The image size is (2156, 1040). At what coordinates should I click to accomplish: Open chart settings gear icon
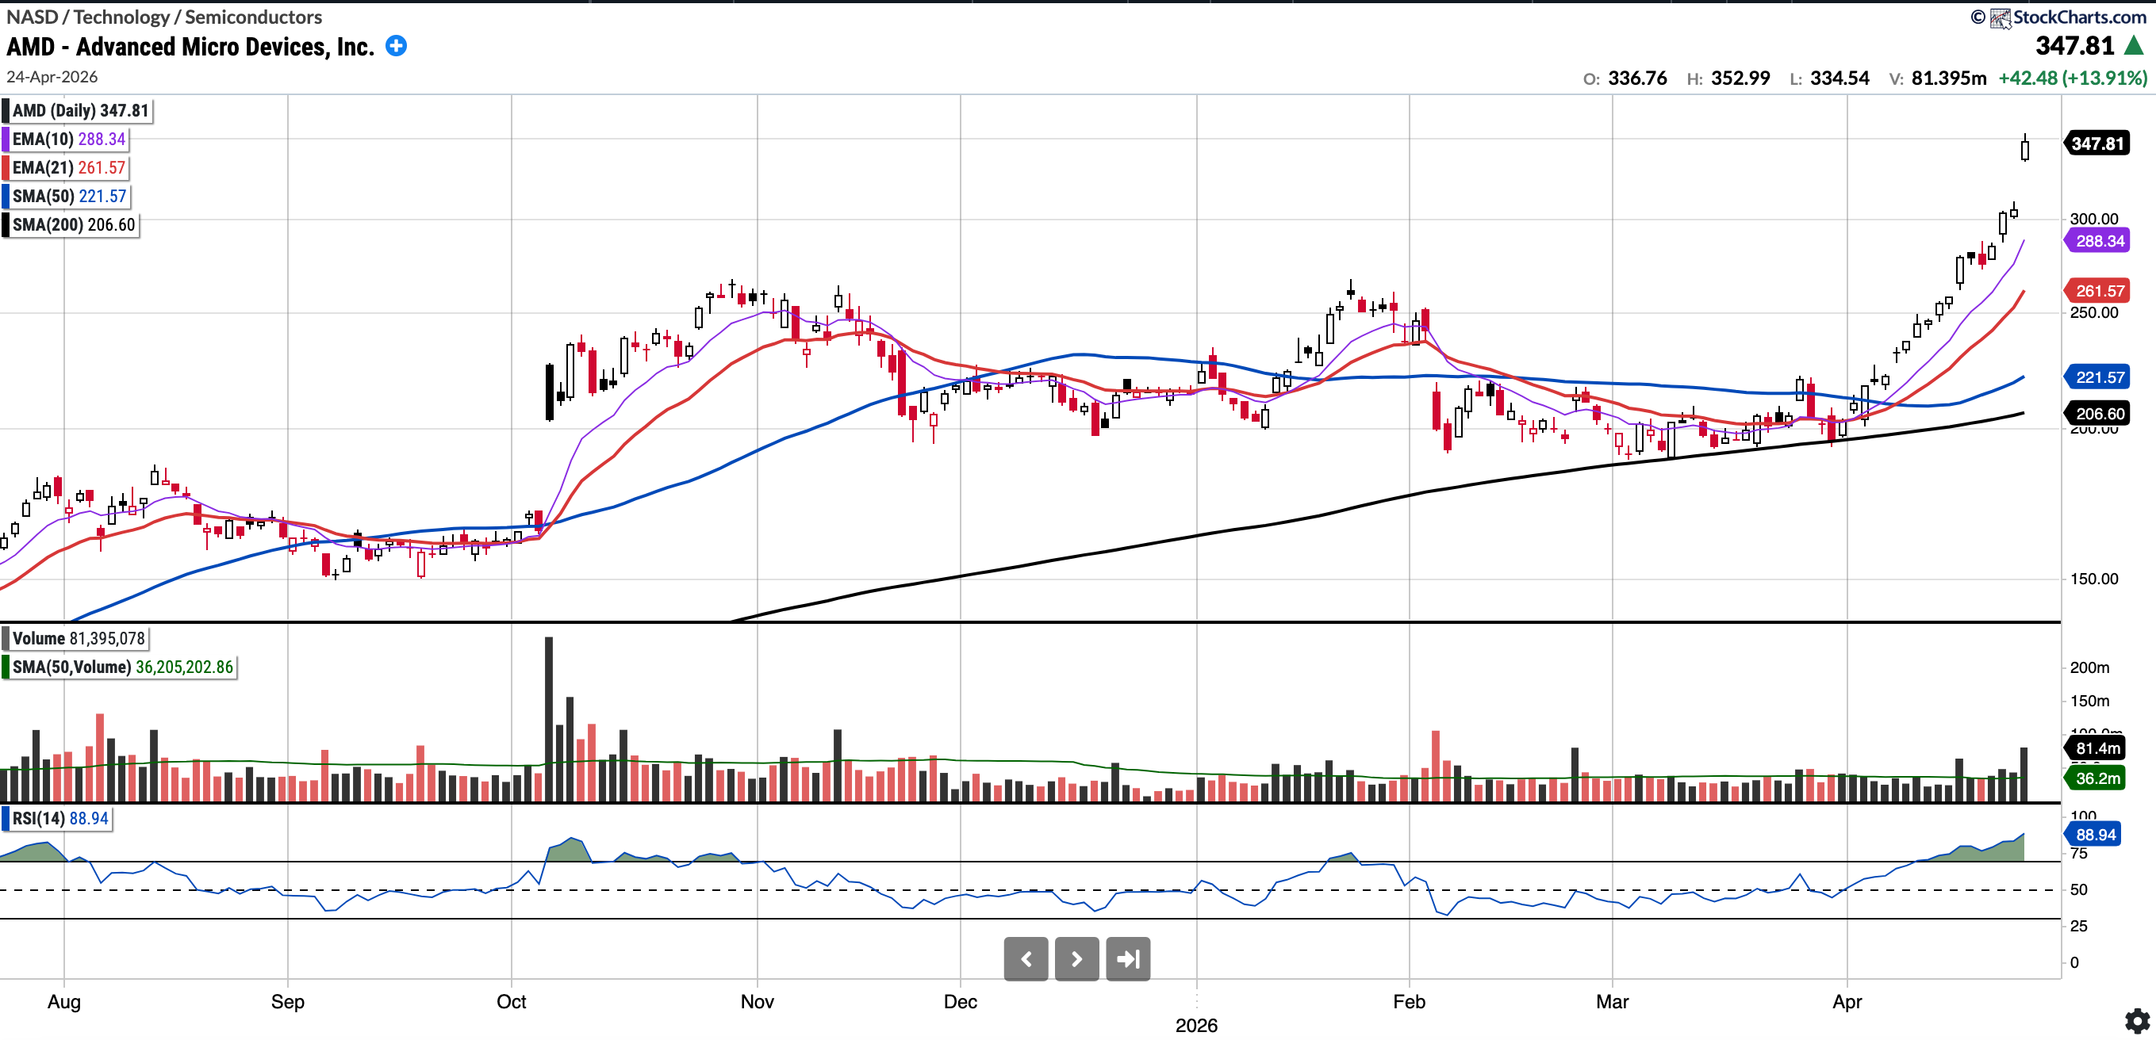pyautogui.click(x=2137, y=1021)
